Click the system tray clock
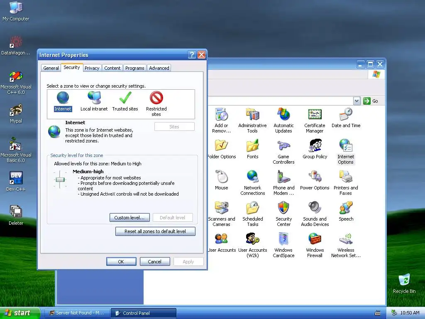The image size is (425, 319). [410, 313]
